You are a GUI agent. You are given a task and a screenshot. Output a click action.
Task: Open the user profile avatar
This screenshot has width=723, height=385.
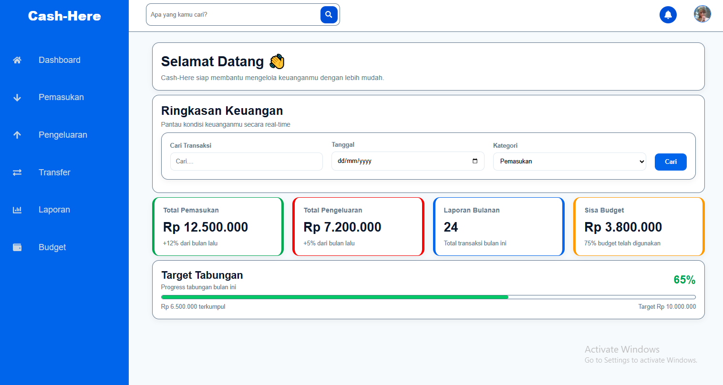pyautogui.click(x=702, y=14)
